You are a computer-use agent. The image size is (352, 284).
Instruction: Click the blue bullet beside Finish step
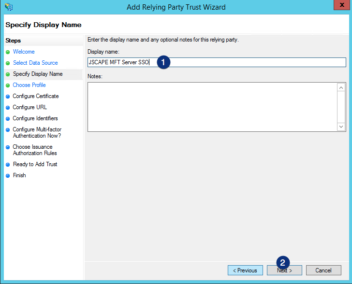[x=8, y=176]
